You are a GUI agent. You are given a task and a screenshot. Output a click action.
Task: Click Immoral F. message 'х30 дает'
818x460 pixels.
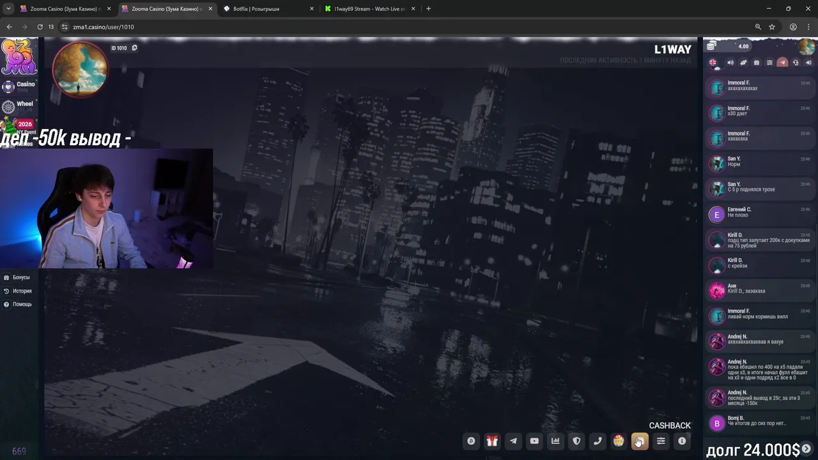point(760,113)
